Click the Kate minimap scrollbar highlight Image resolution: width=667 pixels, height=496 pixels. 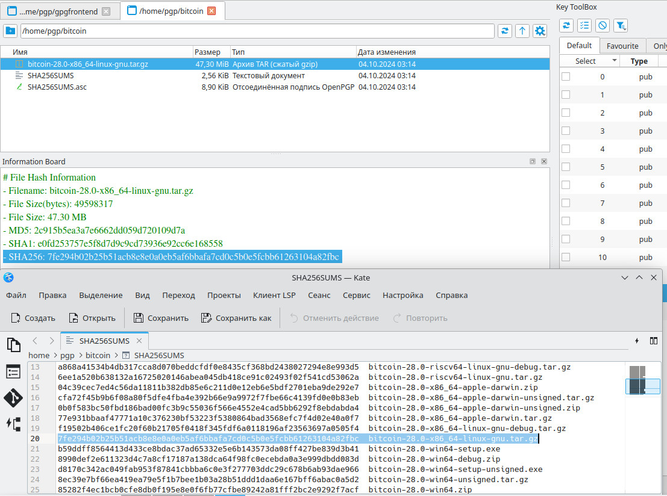pos(642,386)
